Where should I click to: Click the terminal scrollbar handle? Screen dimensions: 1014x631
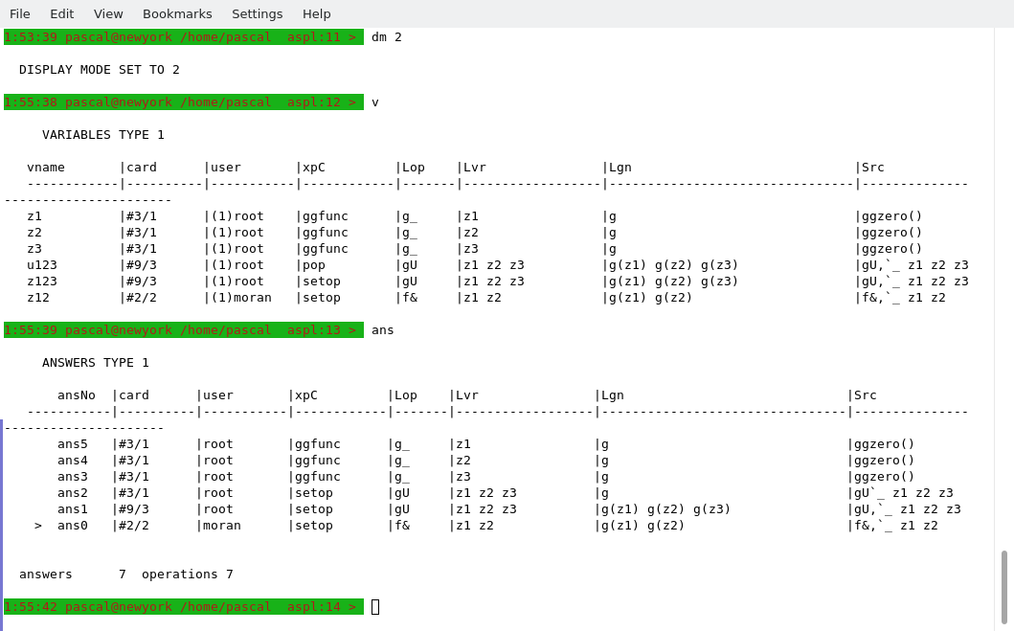point(1003,586)
